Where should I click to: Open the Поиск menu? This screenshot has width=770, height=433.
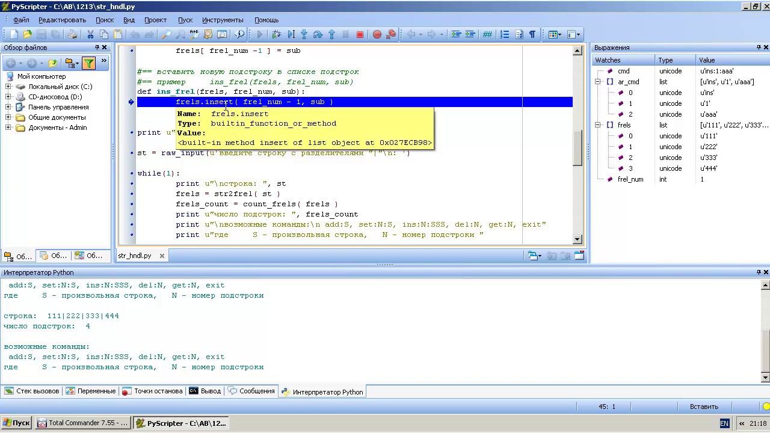pyautogui.click(x=105, y=20)
